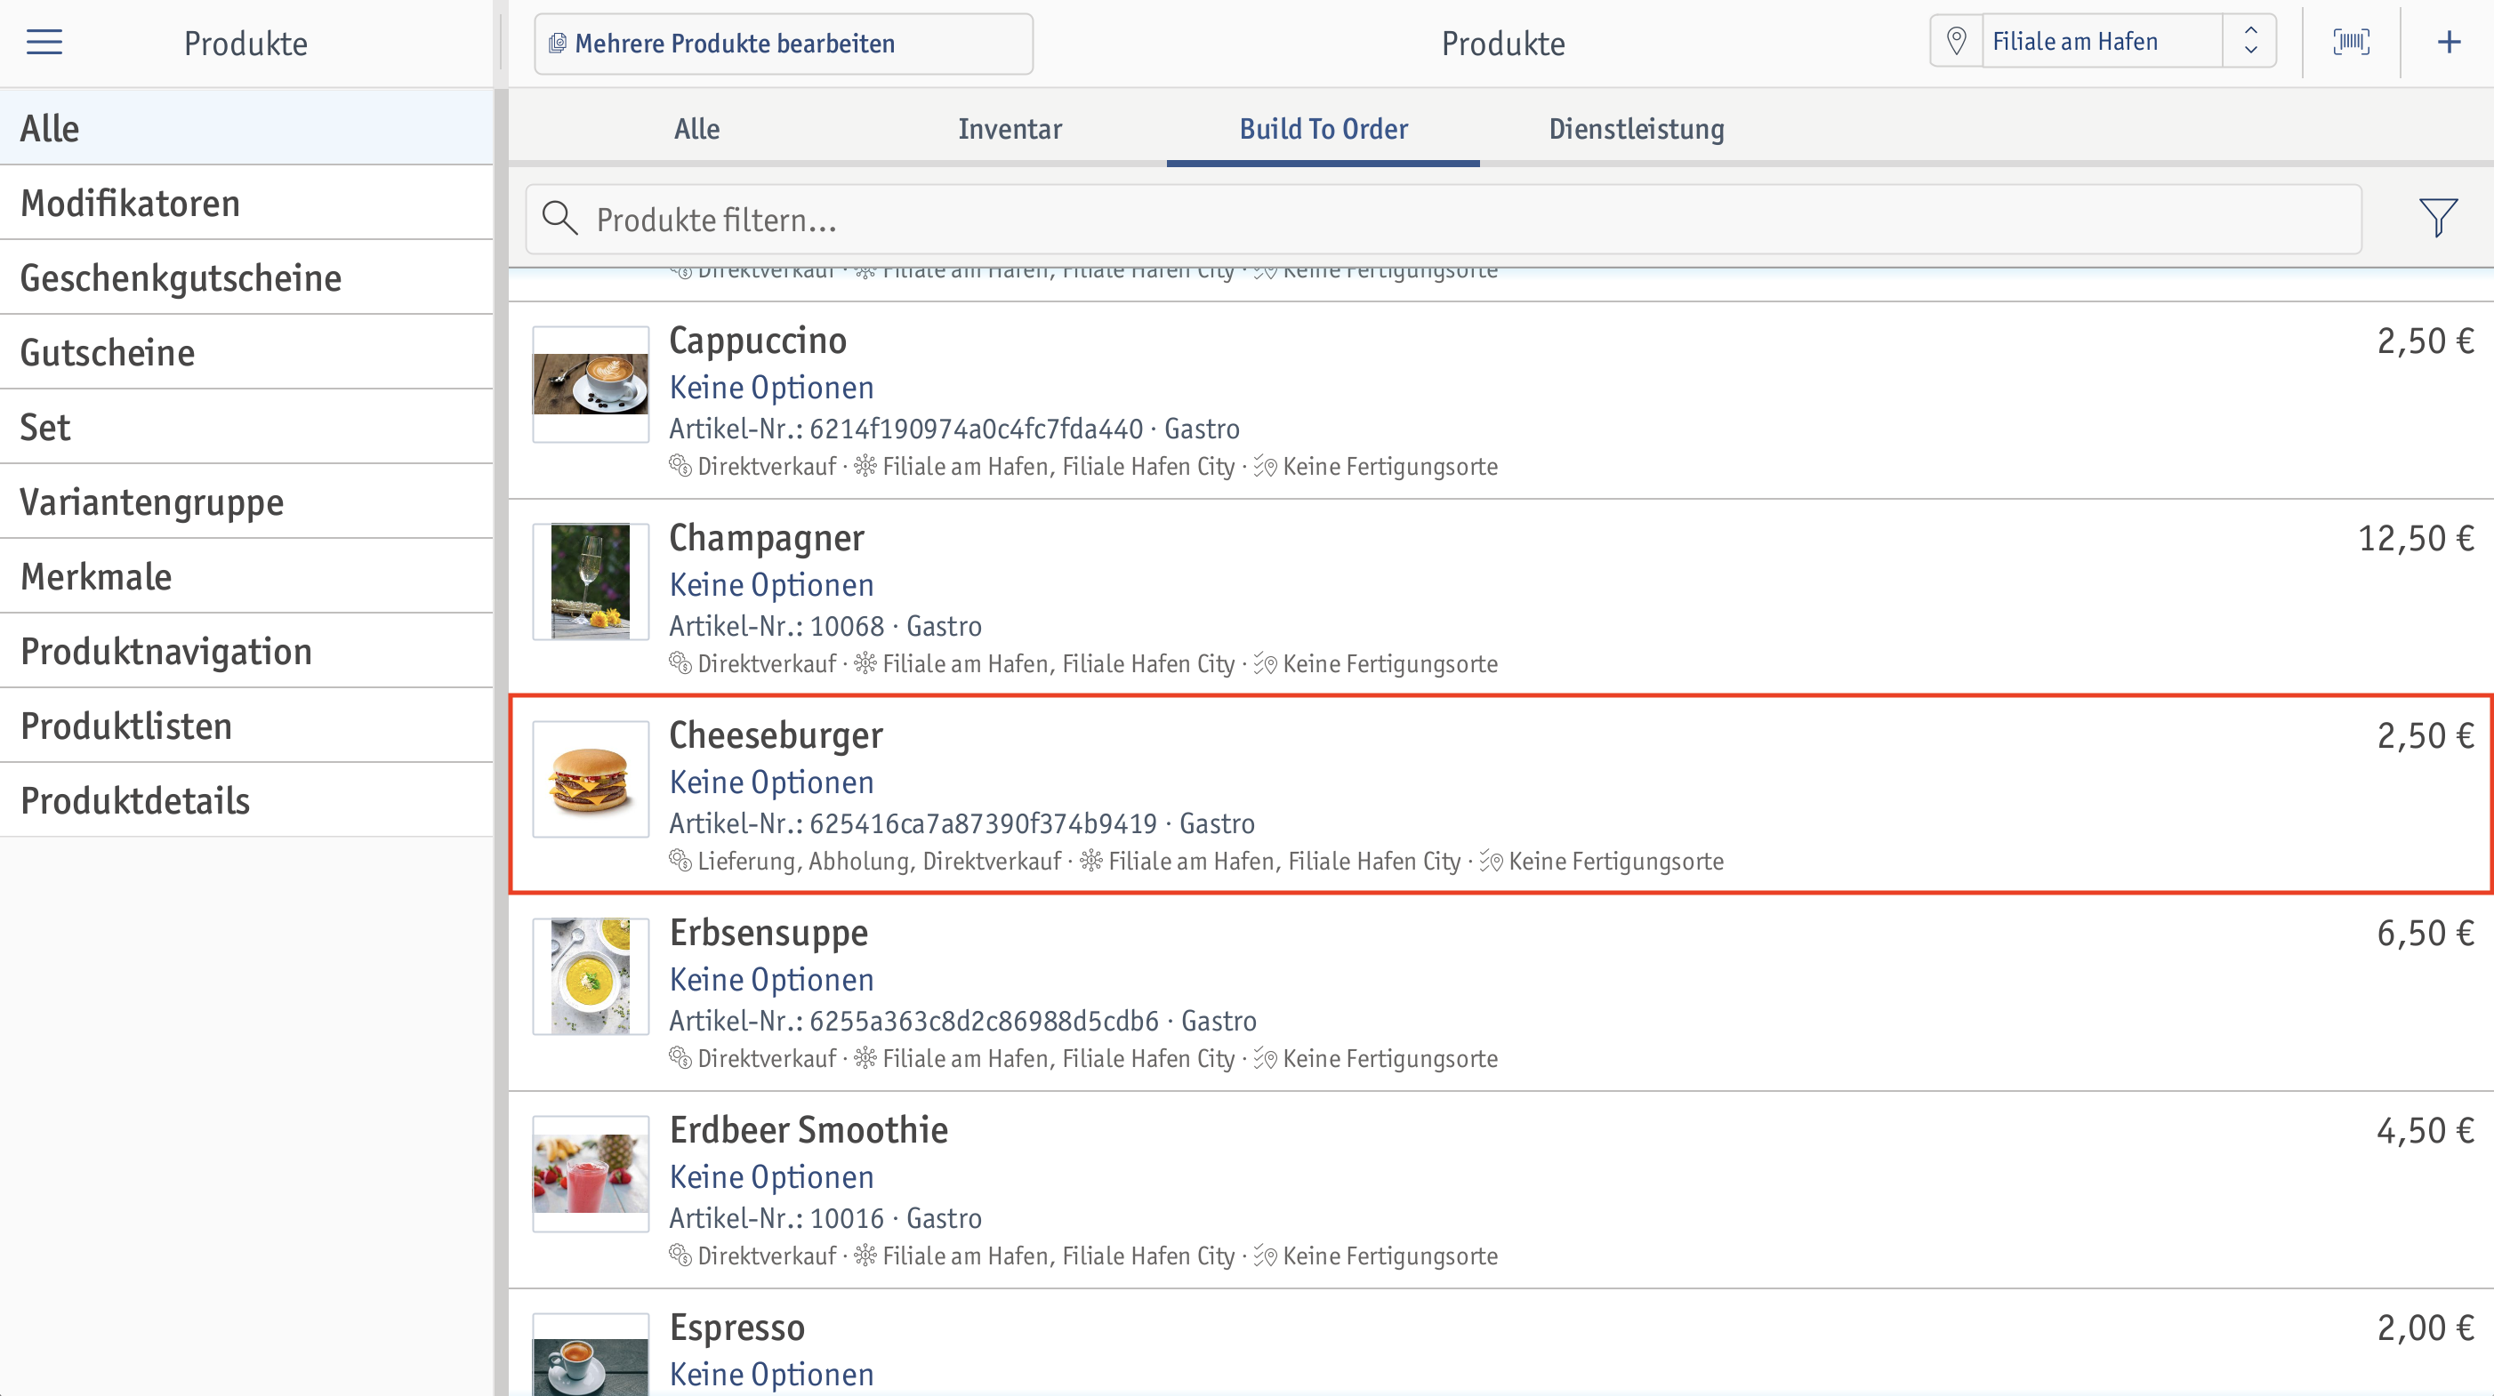2494x1396 pixels.
Task: Open Geschenkgutscheine in the sidebar
Action: (x=245, y=277)
